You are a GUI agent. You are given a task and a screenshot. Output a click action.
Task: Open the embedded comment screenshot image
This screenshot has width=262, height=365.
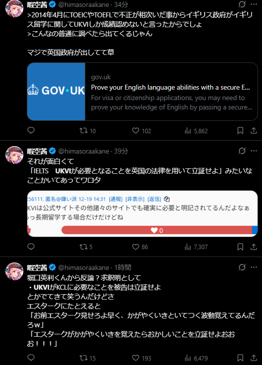pyautogui.click(x=142, y=213)
